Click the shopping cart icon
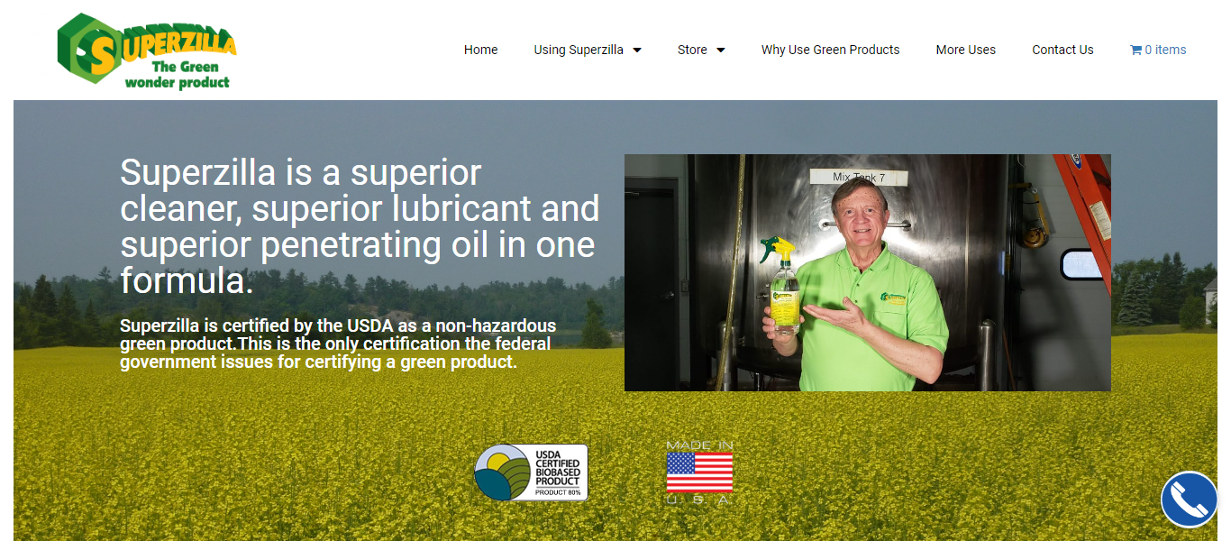1231x541 pixels. (1135, 50)
